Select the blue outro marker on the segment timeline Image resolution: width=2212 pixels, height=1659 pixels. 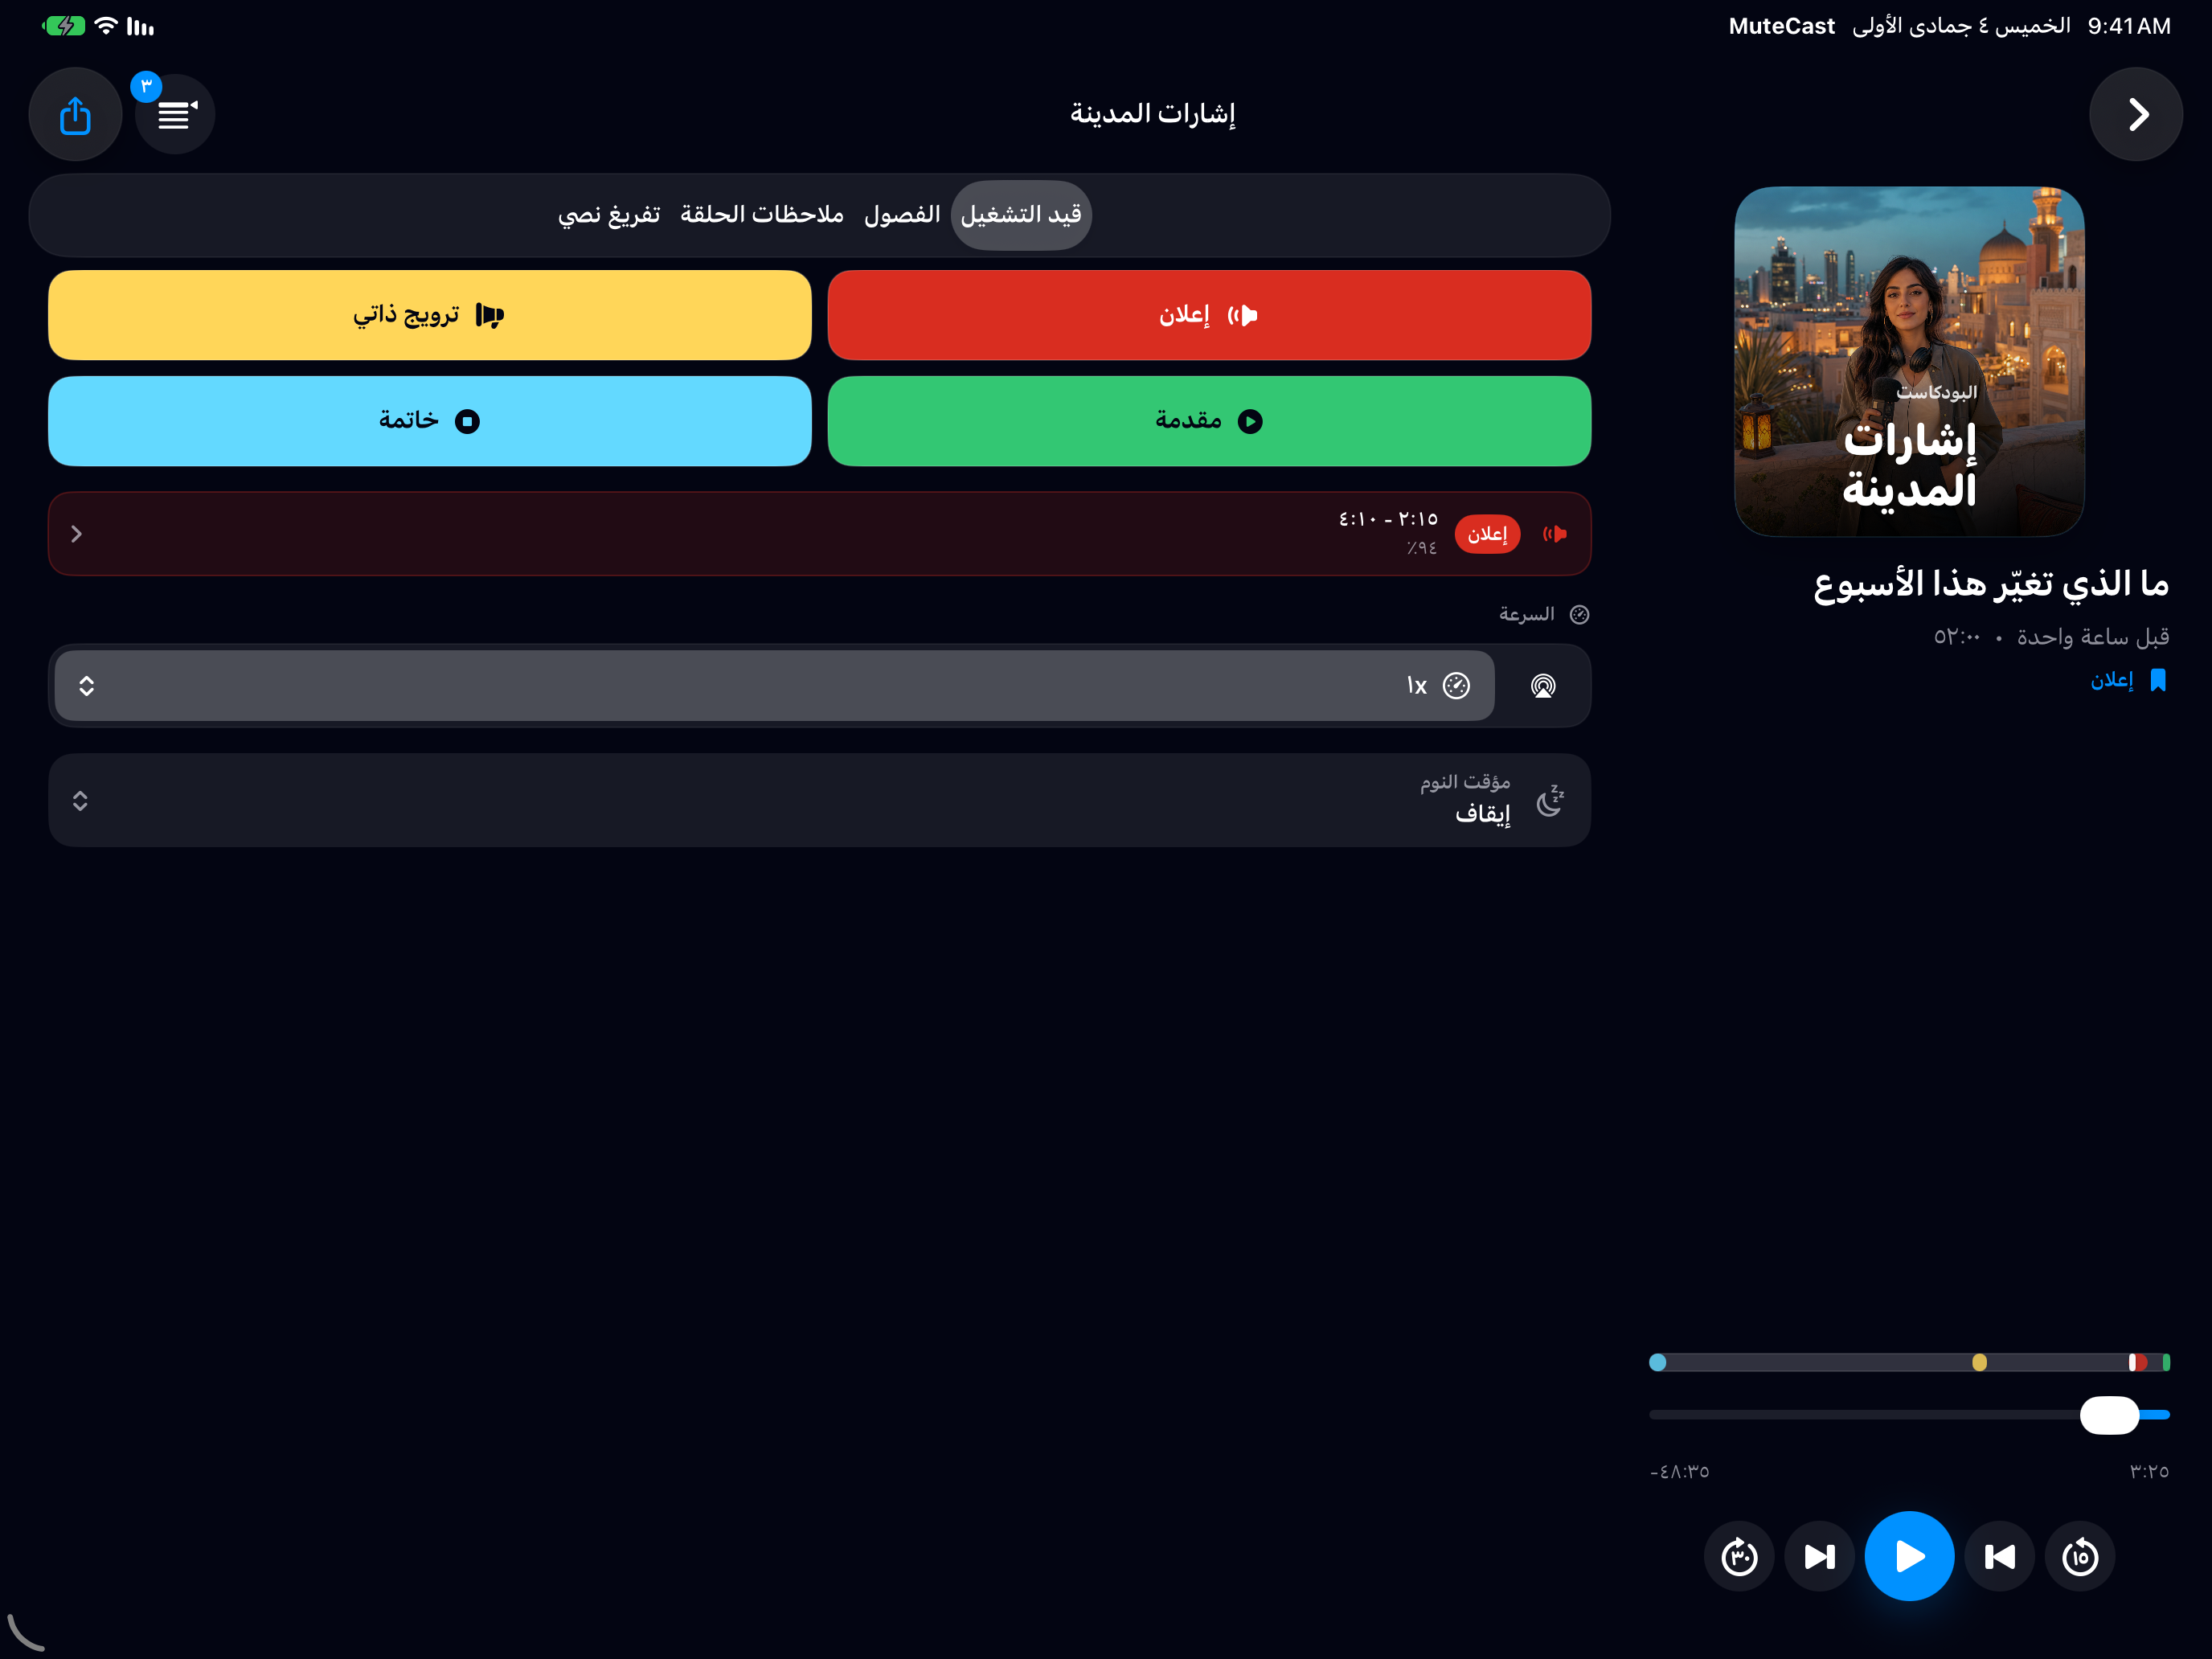(1658, 1362)
